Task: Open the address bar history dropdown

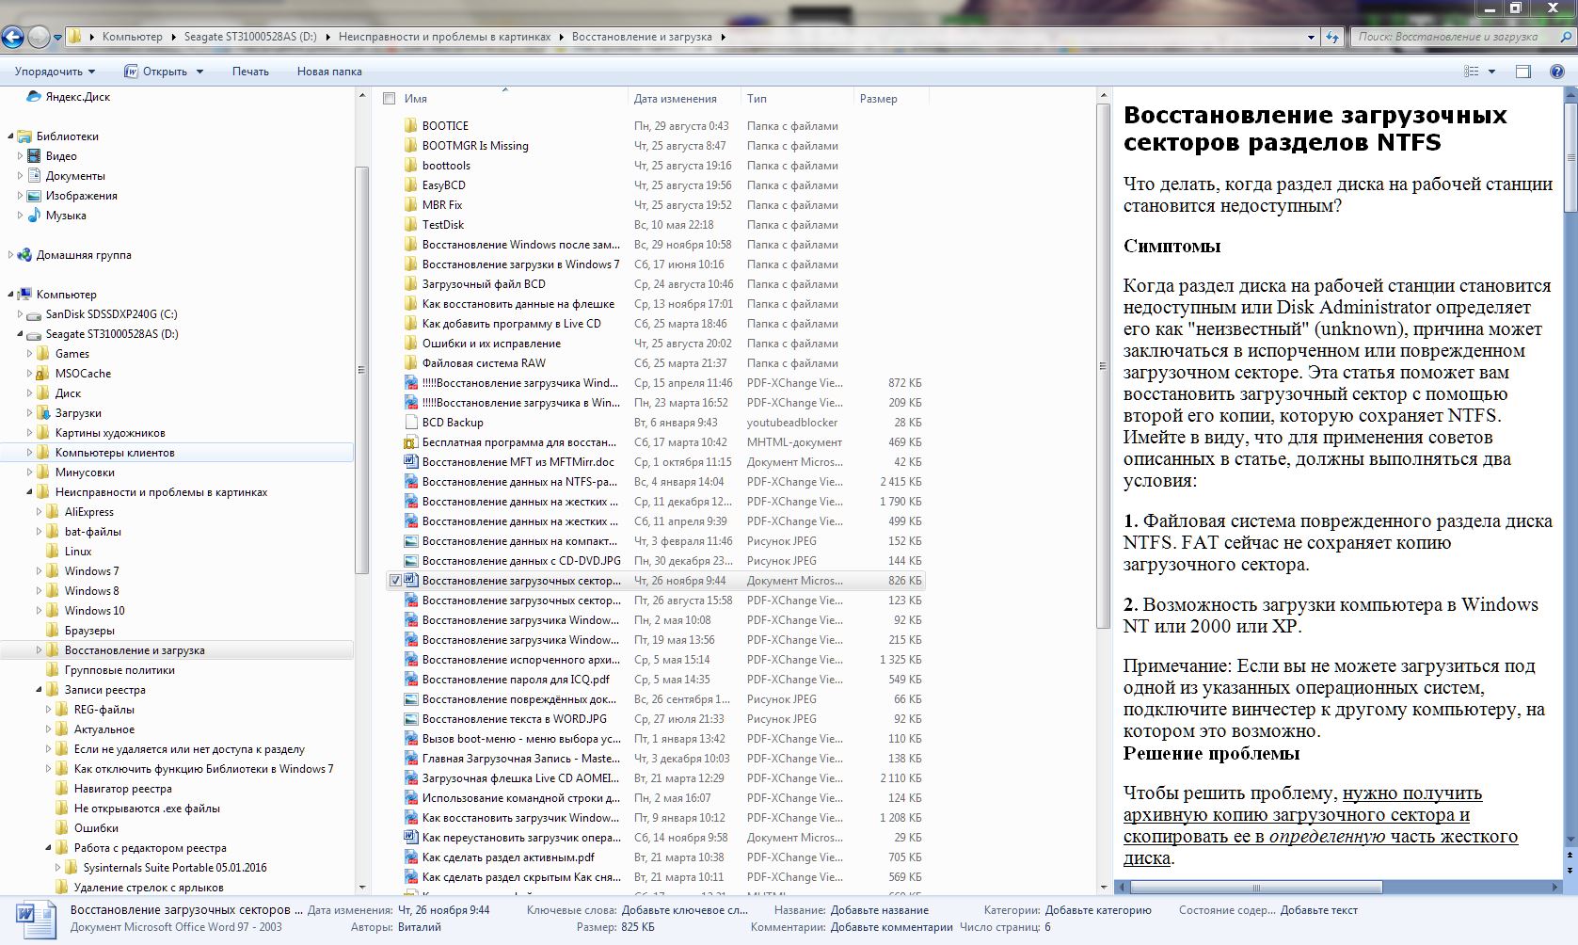Action: [1312, 37]
